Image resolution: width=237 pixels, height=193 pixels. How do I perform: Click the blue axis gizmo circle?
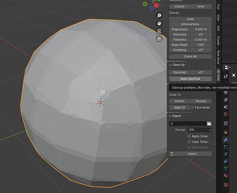coord(152,8)
